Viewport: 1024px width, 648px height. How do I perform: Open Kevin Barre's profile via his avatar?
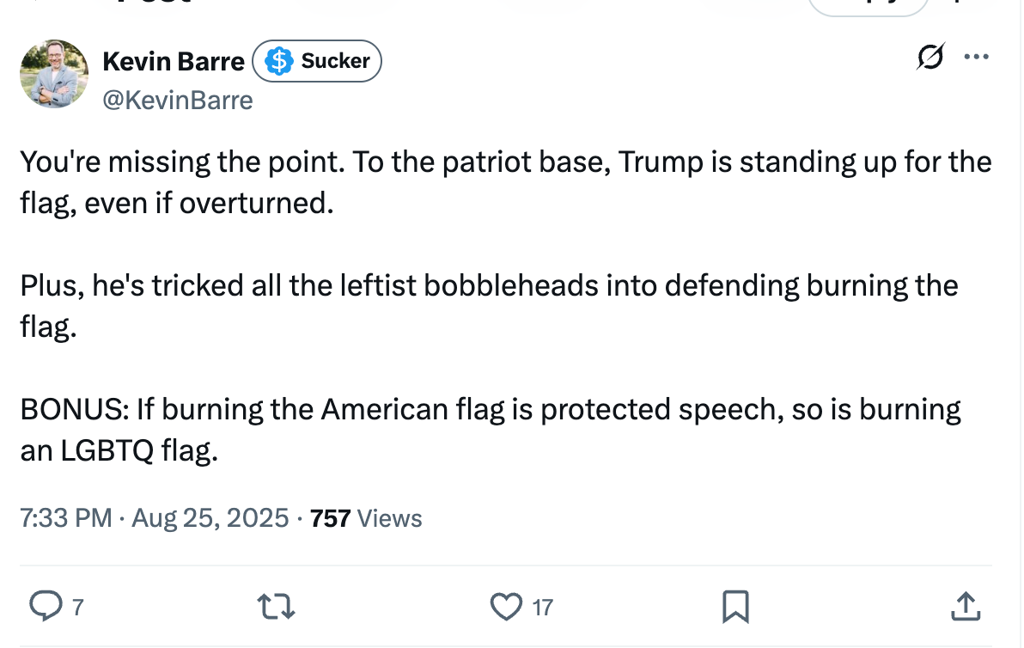coord(53,74)
